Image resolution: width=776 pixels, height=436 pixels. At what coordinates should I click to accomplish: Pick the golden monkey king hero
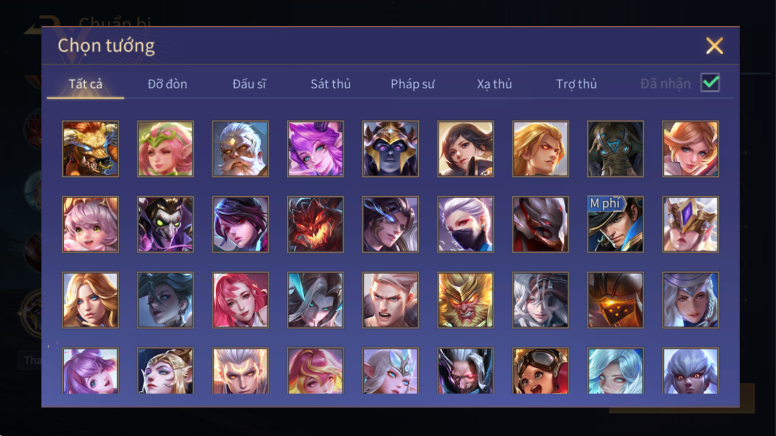[x=465, y=300]
